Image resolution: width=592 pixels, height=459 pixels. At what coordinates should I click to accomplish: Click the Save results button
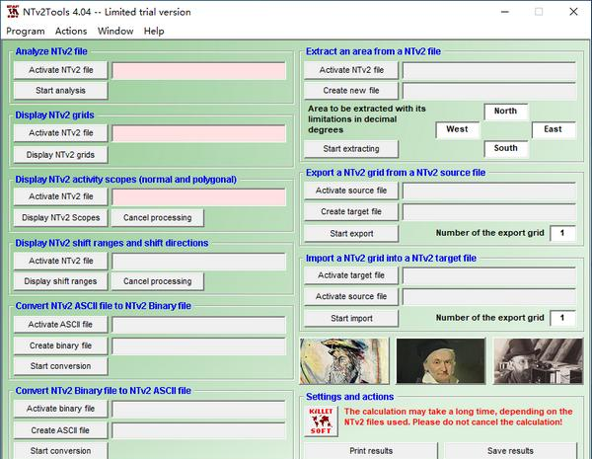pos(510,451)
